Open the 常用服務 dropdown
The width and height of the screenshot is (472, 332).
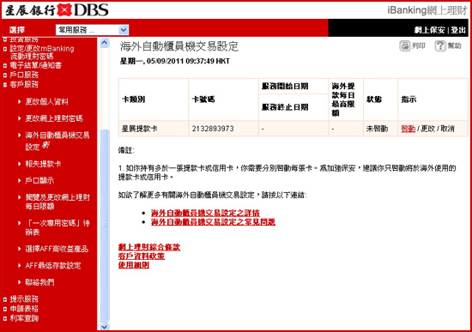(93, 30)
